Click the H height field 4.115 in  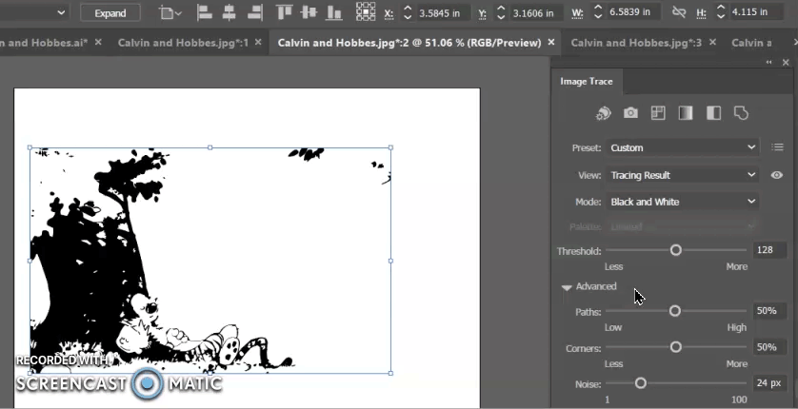tap(756, 11)
